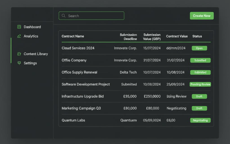Click the Submitted badge for Office Supply Renewal
The width and height of the screenshot is (230, 144).
[x=200, y=72]
